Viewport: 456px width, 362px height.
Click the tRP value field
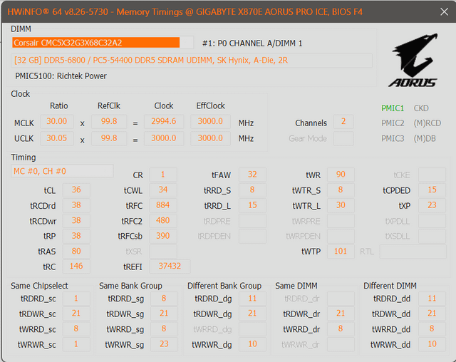[x=76, y=236]
